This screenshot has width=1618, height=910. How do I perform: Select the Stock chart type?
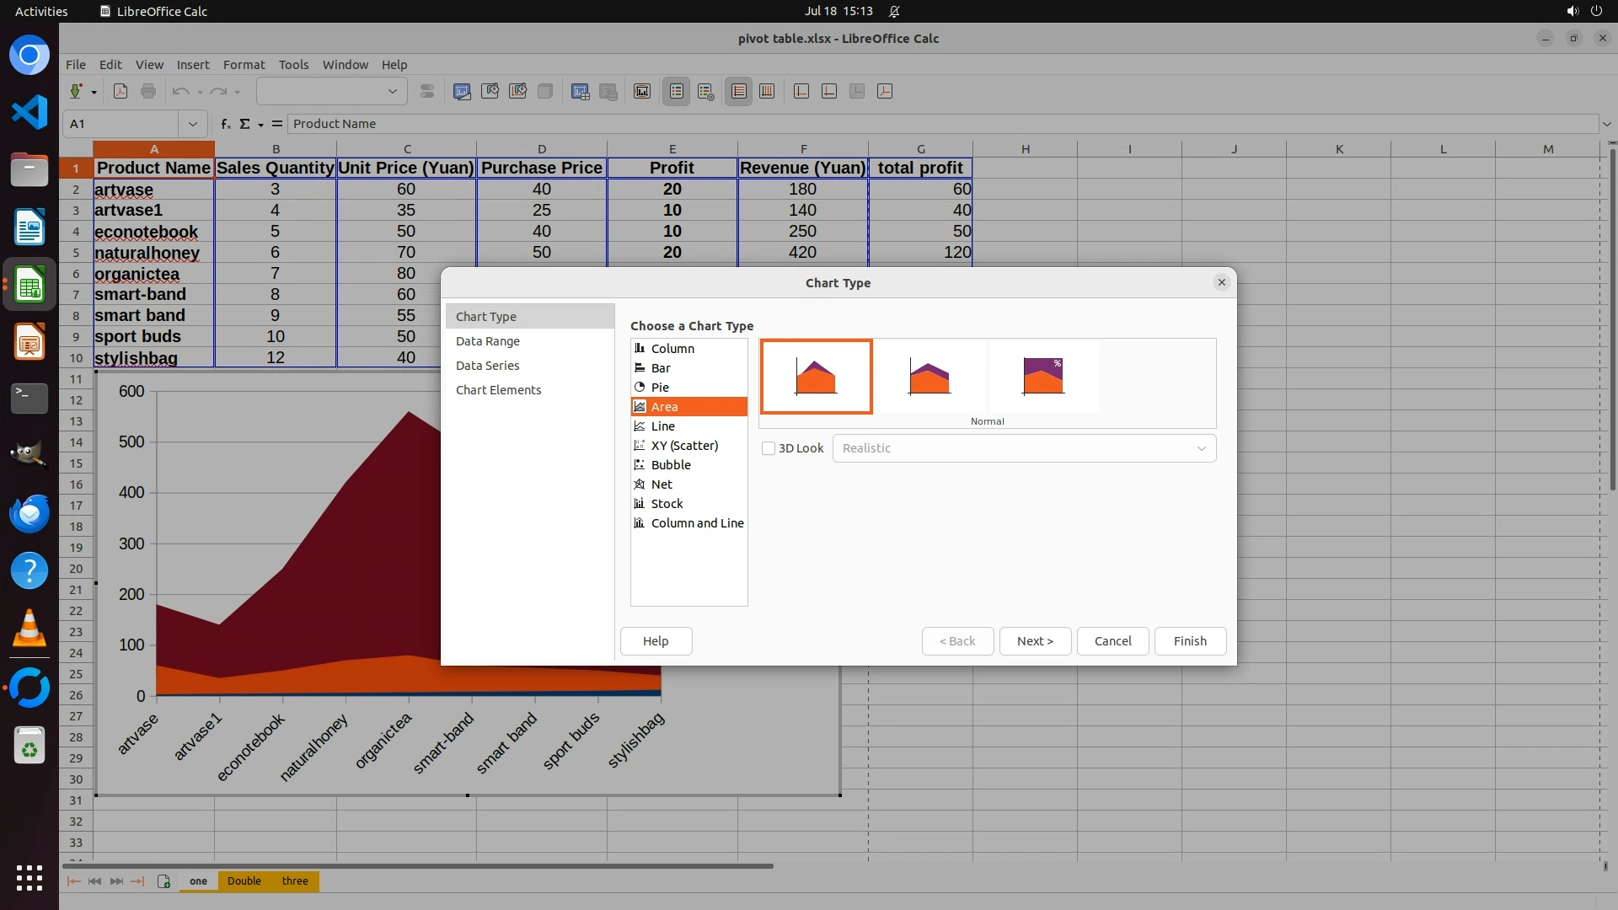tap(667, 504)
